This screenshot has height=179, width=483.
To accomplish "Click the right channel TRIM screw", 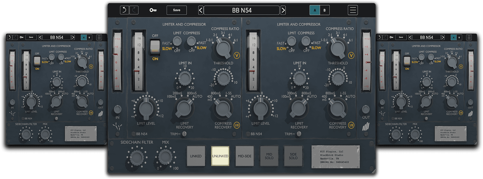I will coord(299,134).
